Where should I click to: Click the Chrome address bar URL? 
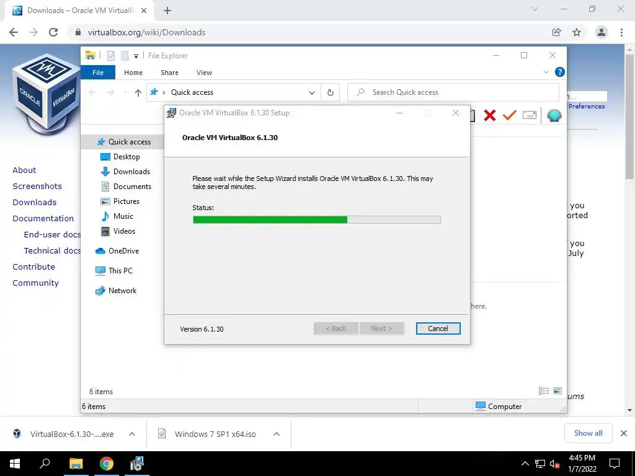(x=146, y=32)
